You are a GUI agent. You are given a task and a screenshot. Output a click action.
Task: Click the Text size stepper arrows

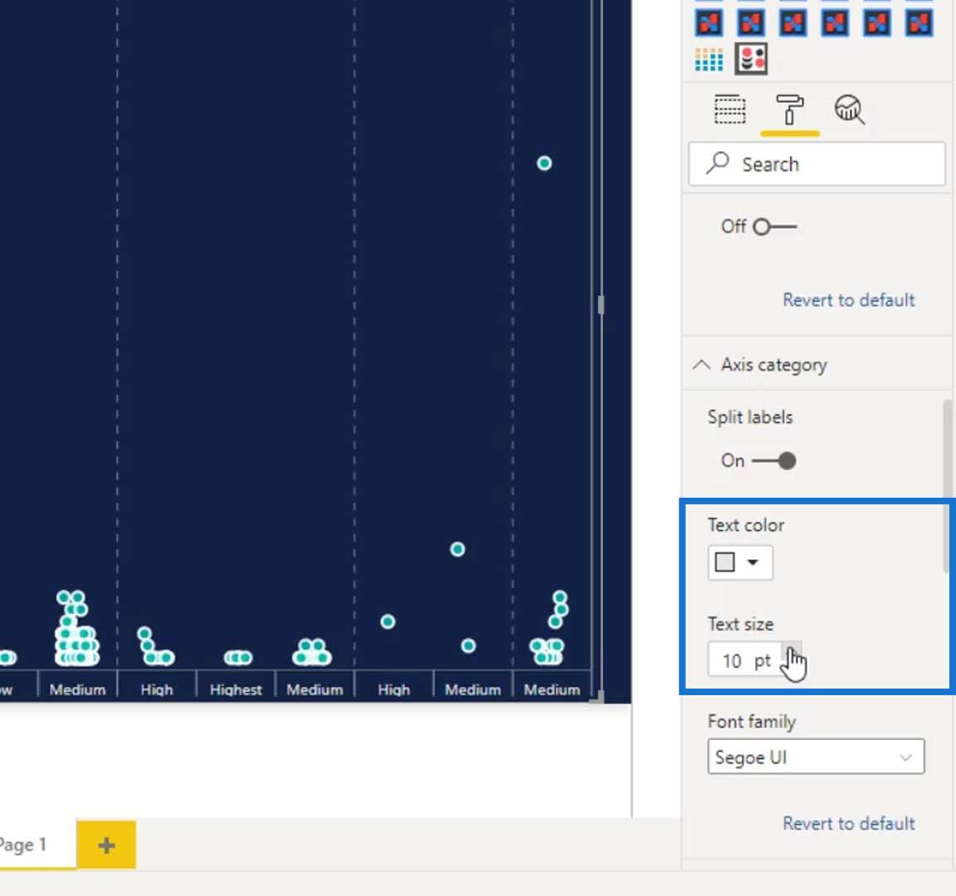[792, 659]
